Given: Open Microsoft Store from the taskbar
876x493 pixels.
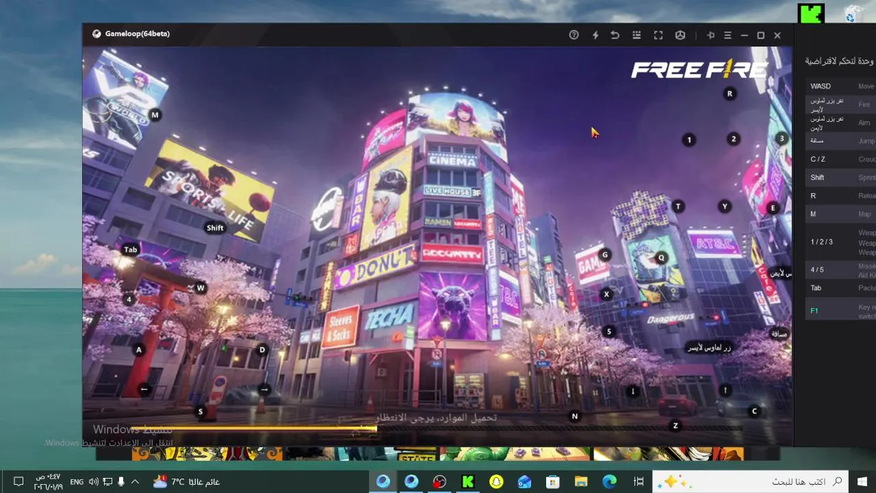Looking at the screenshot, I should coord(552,482).
